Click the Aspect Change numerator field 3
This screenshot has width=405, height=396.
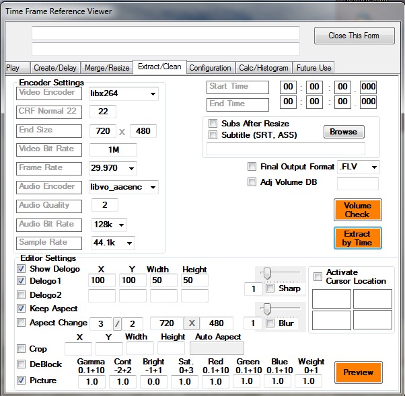(x=101, y=323)
